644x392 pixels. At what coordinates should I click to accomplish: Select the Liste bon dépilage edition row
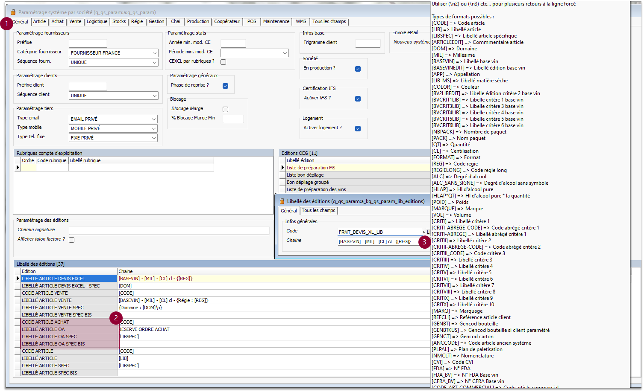point(305,175)
